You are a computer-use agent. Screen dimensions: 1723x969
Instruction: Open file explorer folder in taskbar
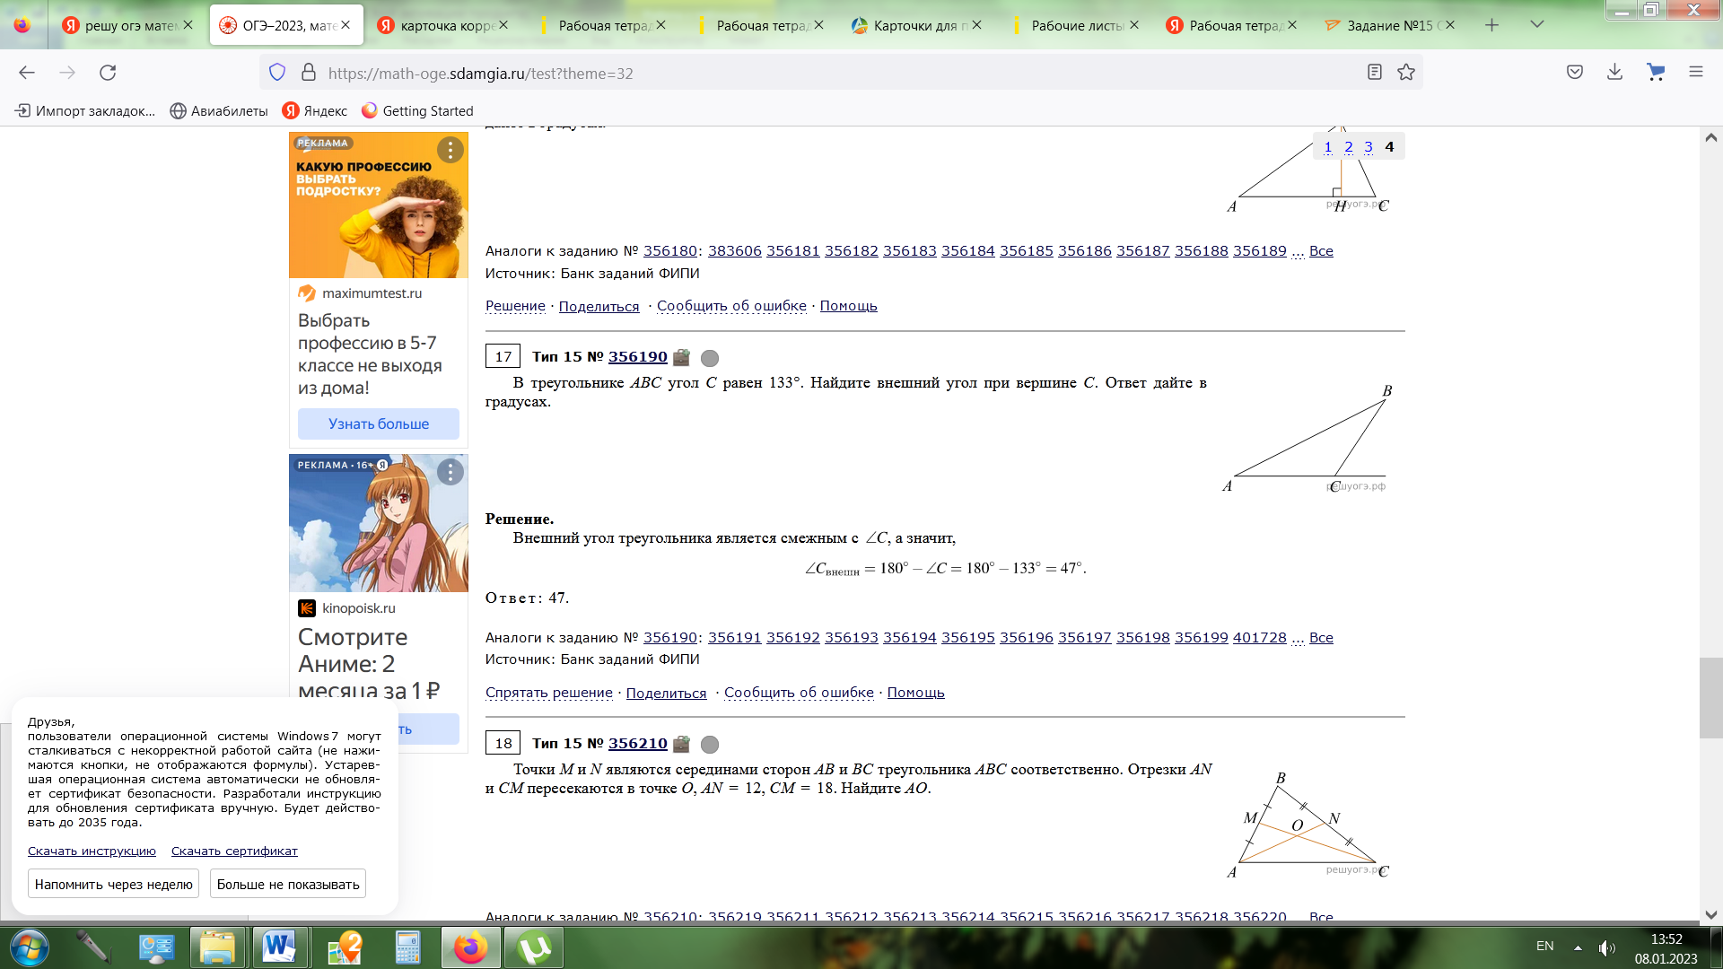pos(216,947)
